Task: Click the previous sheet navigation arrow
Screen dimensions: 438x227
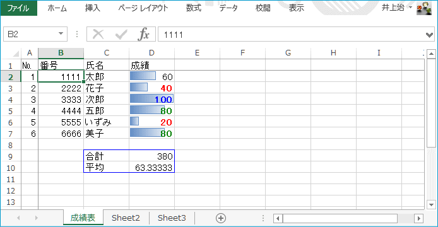Action: pos(18,218)
